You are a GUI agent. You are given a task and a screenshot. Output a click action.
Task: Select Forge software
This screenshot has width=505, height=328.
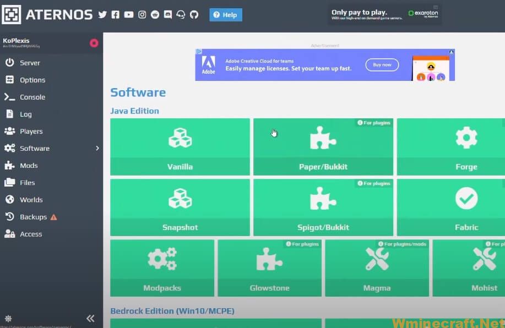(x=451, y=147)
